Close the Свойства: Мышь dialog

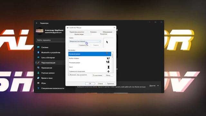(x=114, y=27)
